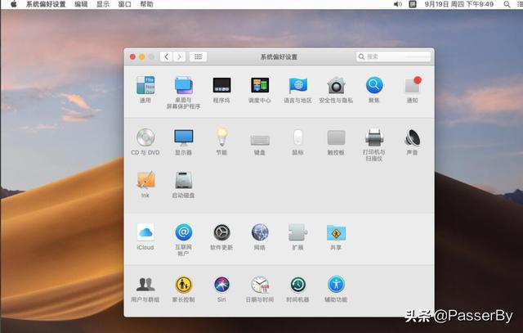Image resolution: width=523 pixels, height=333 pixels.
Task: Show the date and time menu
Action: pos(459,4)
